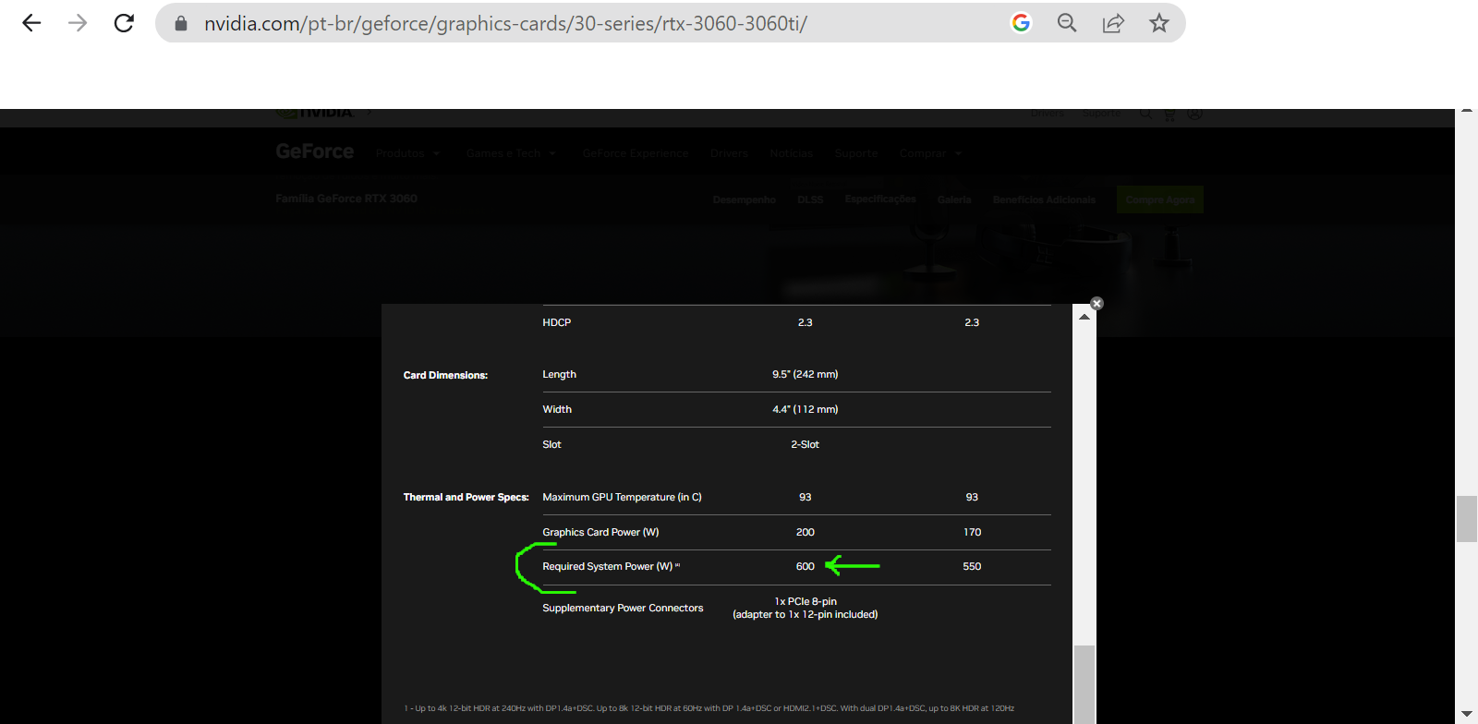Viewport: 1478px width, 724px height.
Task: Click the 9.5" (242 mm) value
Action: point(806,374)
